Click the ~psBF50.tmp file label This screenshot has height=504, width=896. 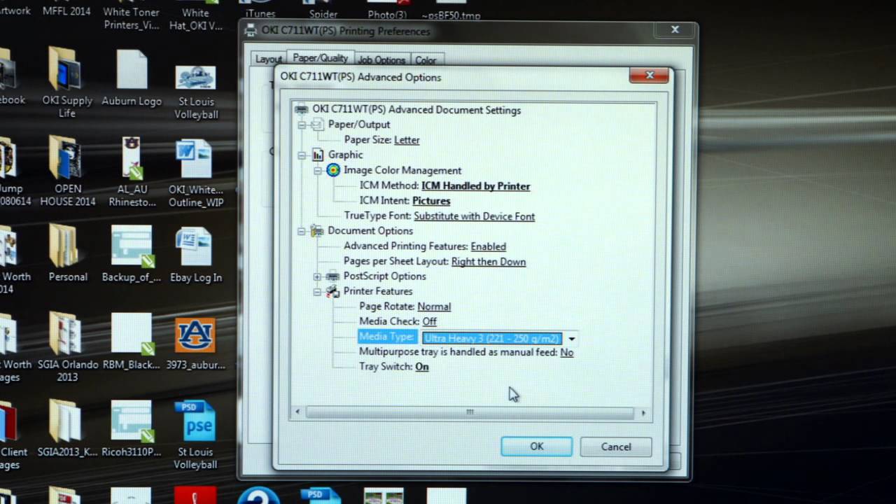tap(451, 15)
